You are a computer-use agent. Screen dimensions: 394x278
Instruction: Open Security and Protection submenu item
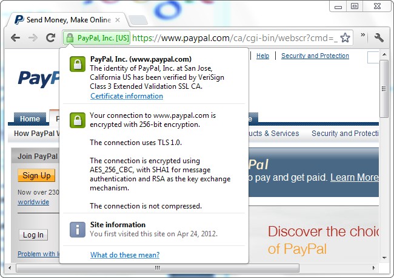(345, 133)
